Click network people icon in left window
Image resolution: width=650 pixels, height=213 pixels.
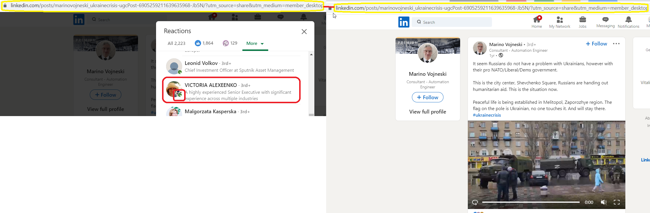tap(235, 17)
